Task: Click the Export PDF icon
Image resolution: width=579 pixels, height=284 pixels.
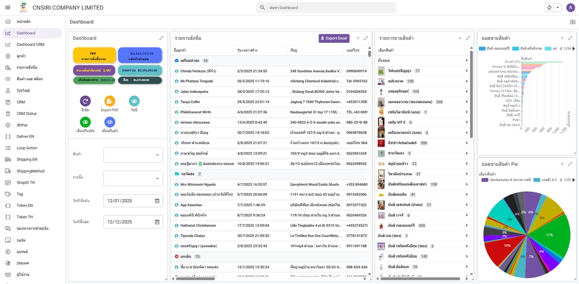Action: [110, 101]
